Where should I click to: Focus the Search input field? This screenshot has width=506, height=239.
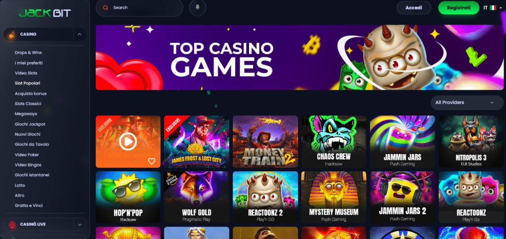(139, 8)
